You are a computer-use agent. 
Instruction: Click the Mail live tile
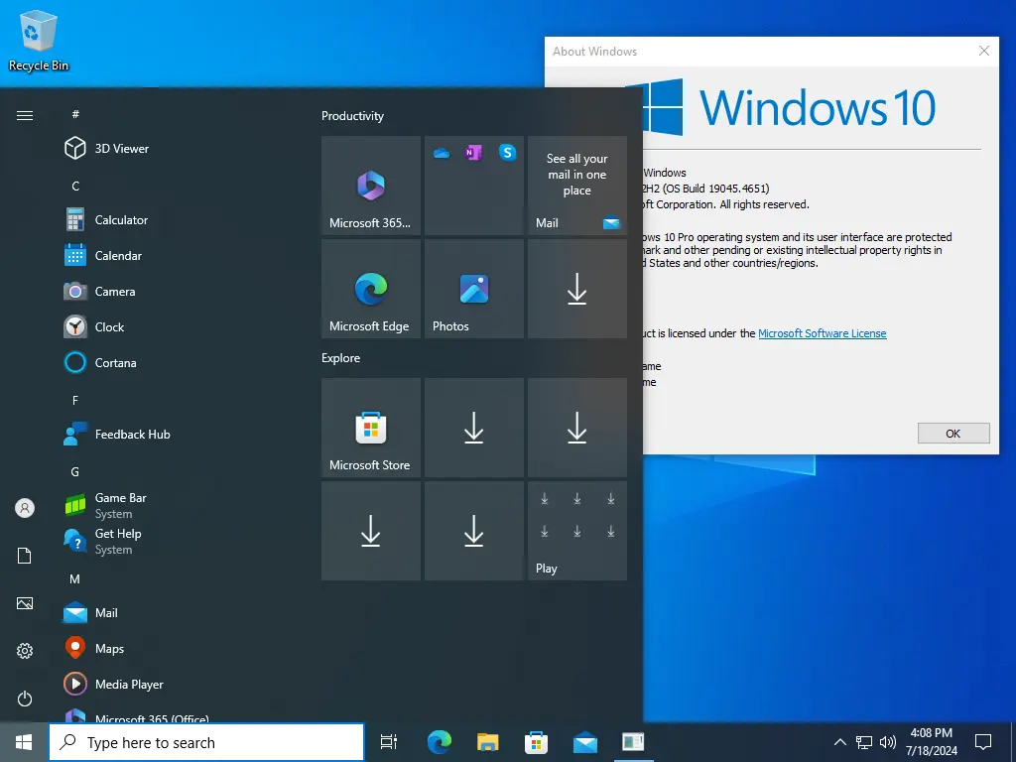point(577,186)
